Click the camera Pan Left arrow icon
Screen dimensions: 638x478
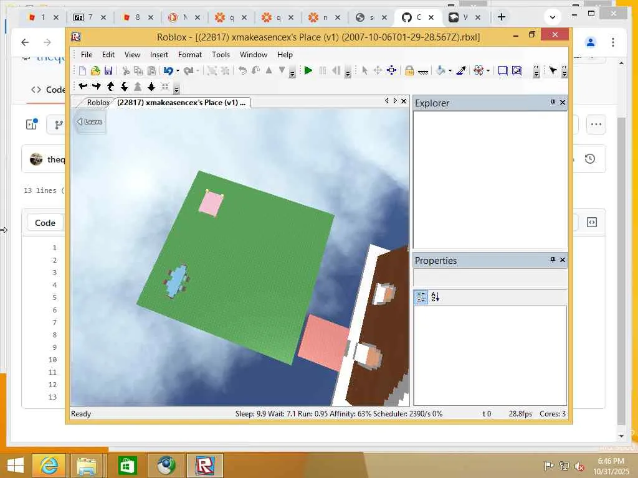click(x=83, y=86)
